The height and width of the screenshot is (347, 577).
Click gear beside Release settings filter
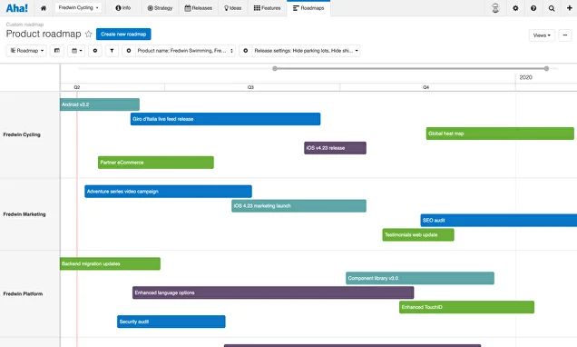point(246,51)
